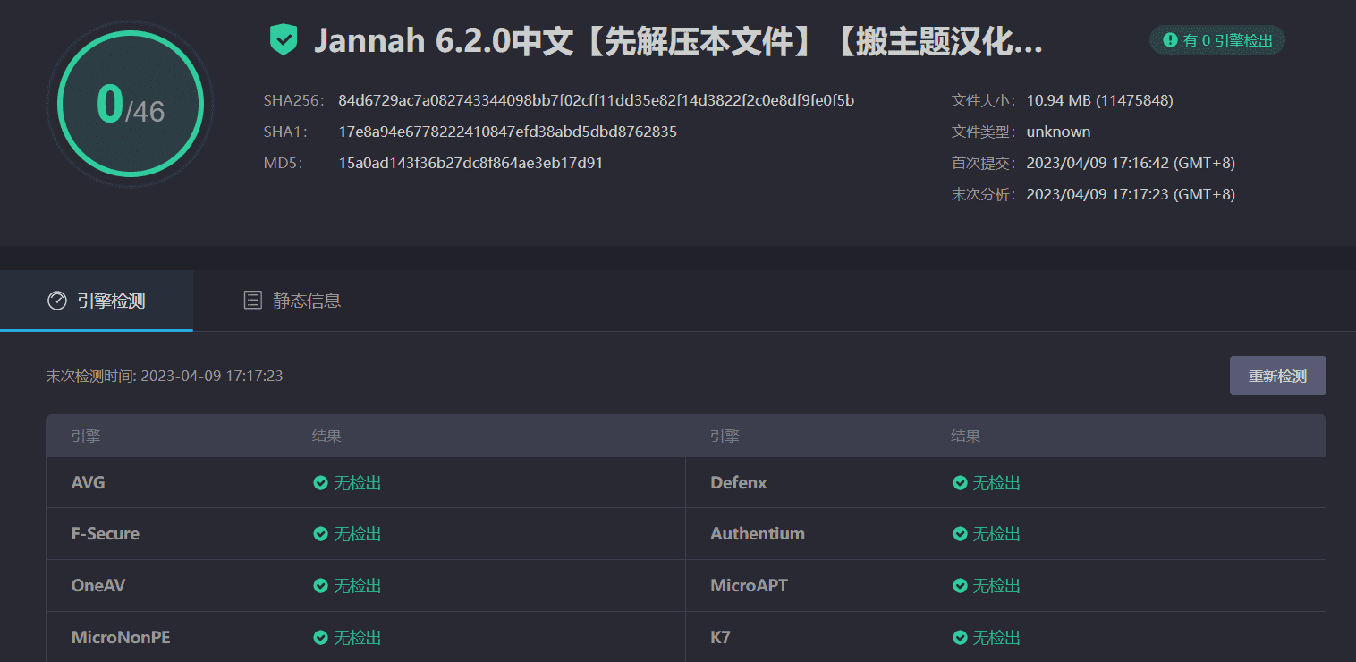
Task: Click the left 结果 column header
Action: pyautogui.click(x=326, y=437)
